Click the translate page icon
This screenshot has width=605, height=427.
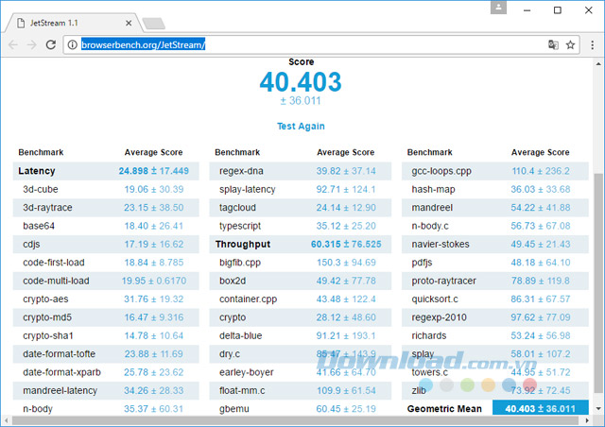pyautogui.click(x=553, y=44)
